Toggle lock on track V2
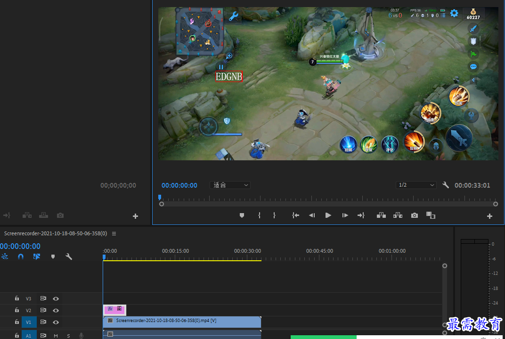The image size is (505, 339). 17,310
